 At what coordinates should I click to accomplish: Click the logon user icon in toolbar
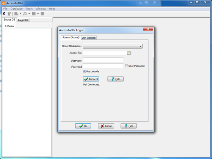4,14
